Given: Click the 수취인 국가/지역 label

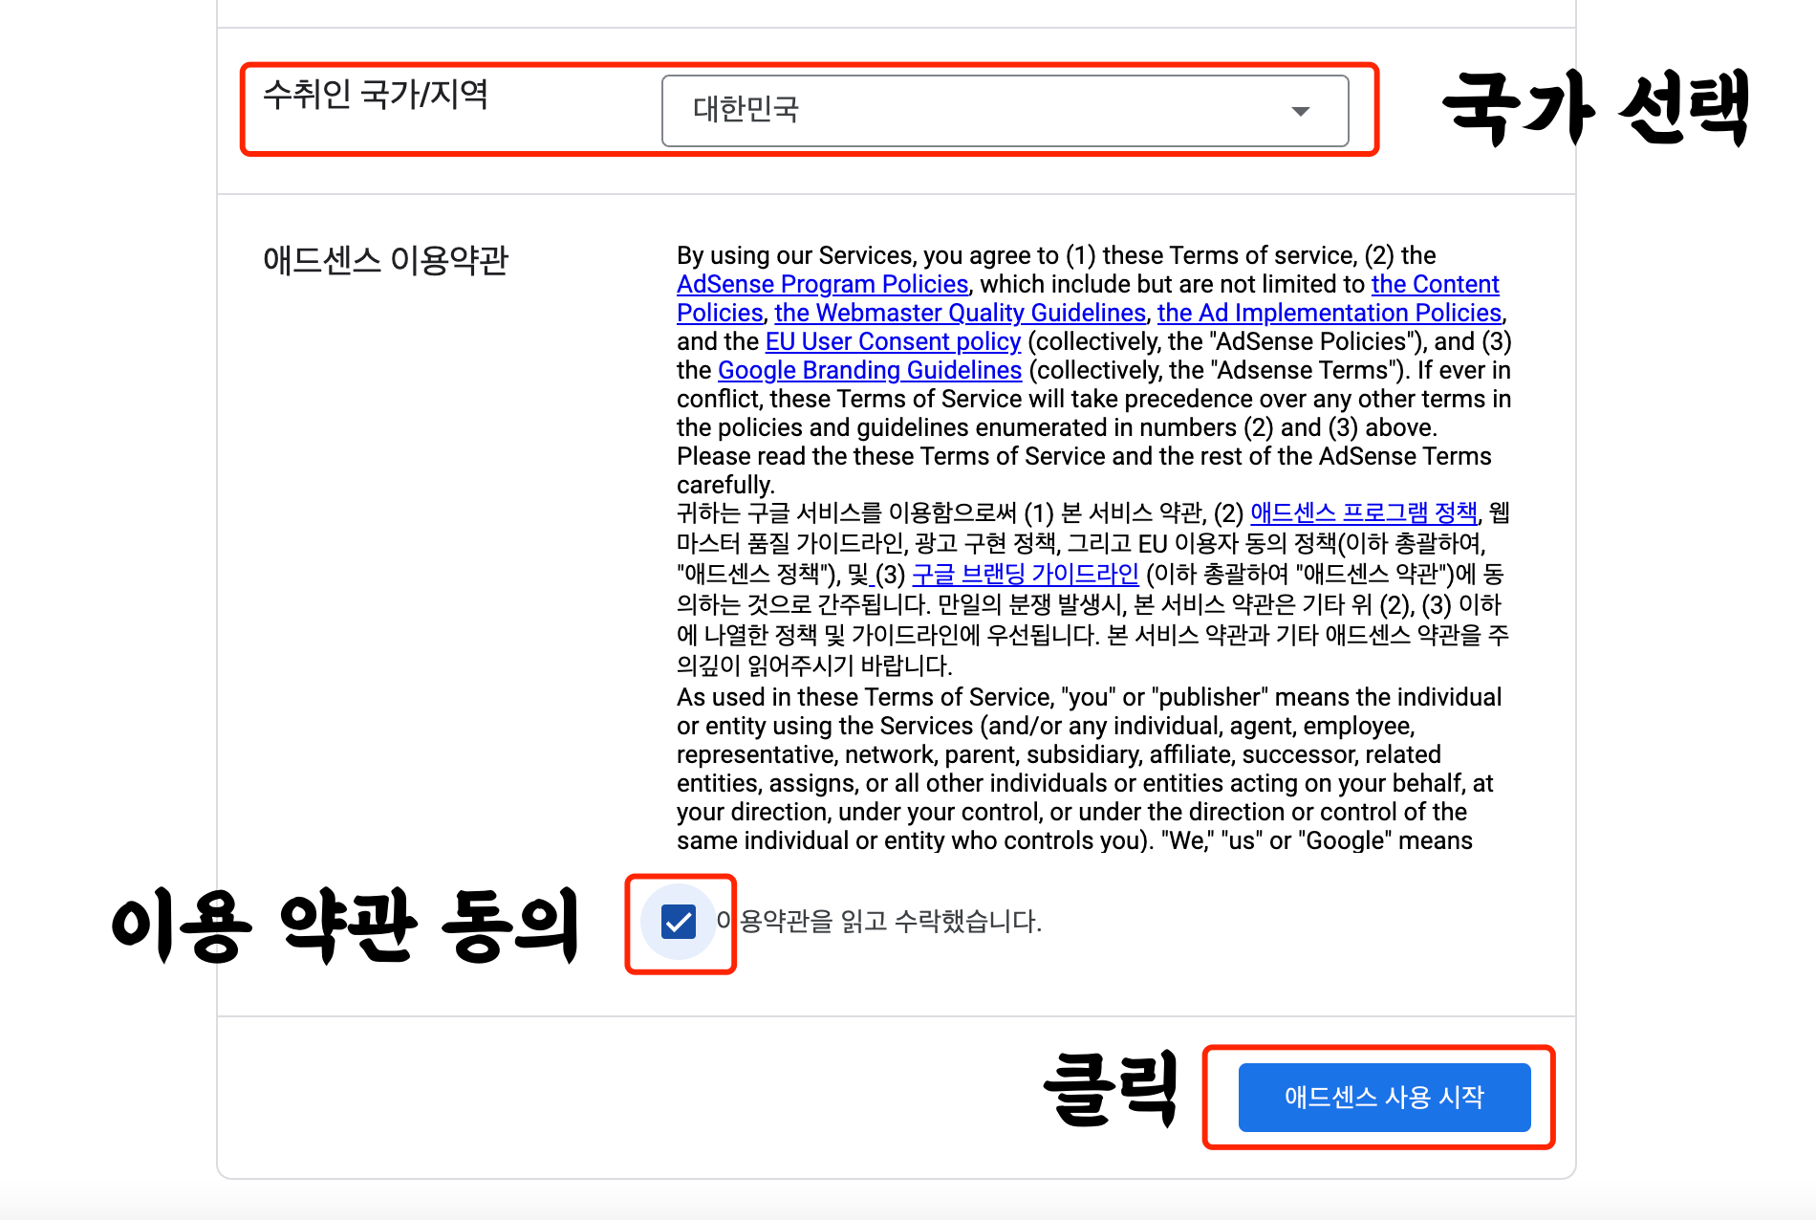Looking at the screenshot, I should [x=376, y=95].
